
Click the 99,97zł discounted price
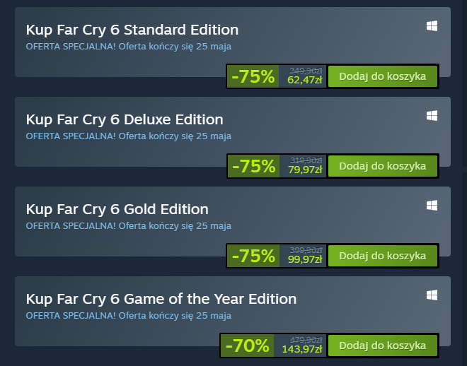tap(305, 259)
